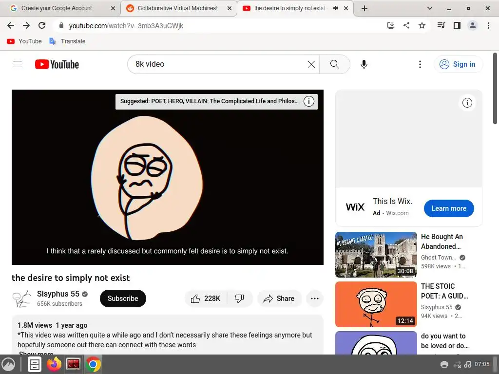
Task: Close the Collaborative Virtual Machines tab
Action: (229, 8)
